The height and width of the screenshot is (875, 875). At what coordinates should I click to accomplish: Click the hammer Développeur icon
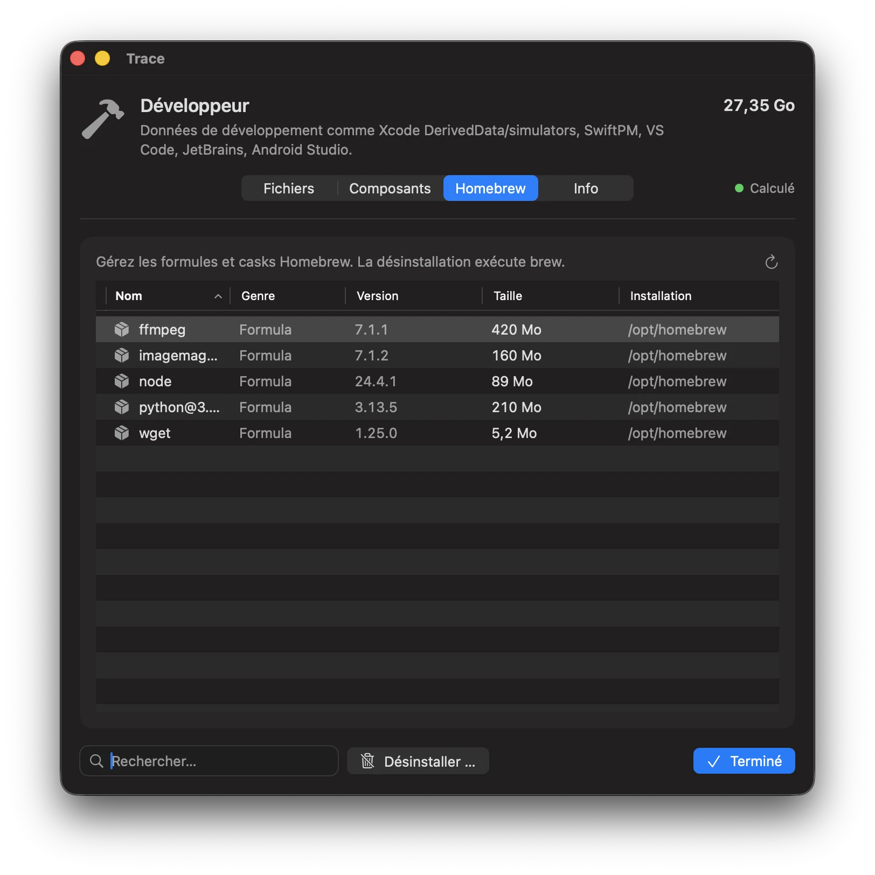click(x=103, y=119)
